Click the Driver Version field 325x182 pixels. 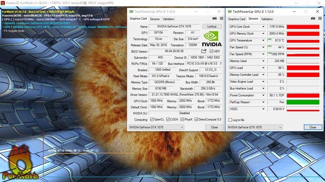pos(185,95)
